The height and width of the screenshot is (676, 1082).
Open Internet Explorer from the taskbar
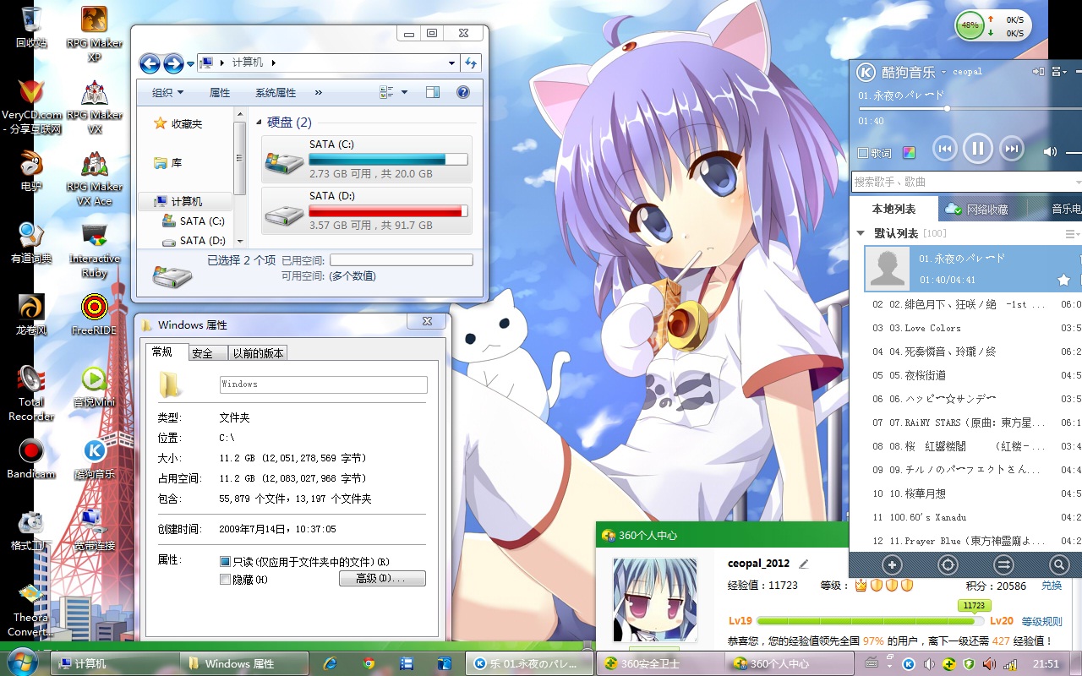tap(331, 663)
